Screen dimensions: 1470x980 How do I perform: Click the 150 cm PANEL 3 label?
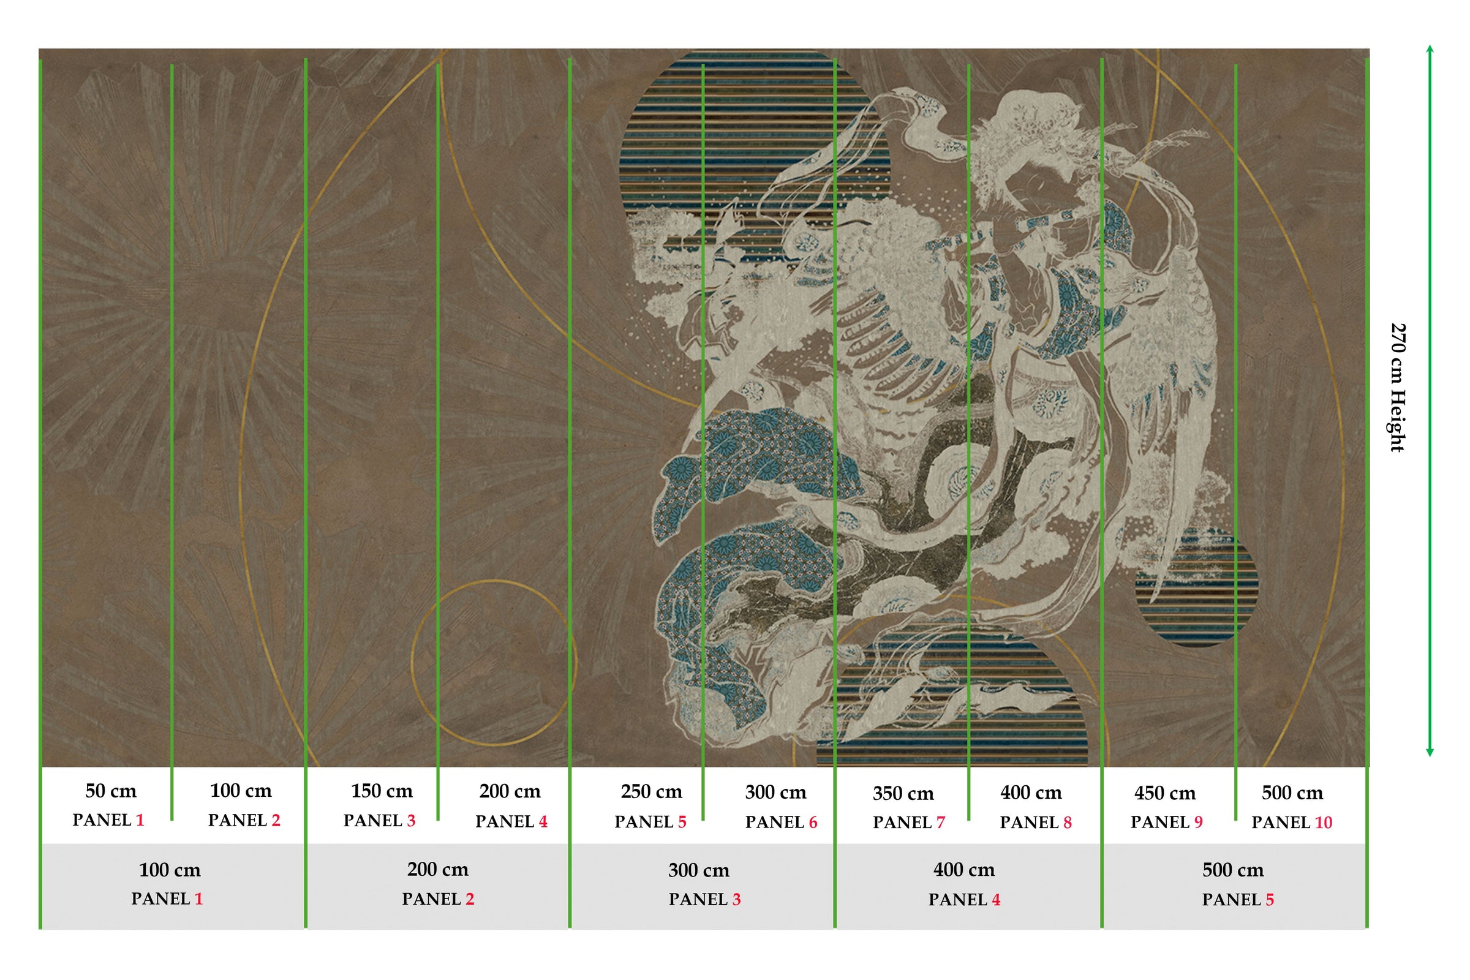(x=380, y=805)
